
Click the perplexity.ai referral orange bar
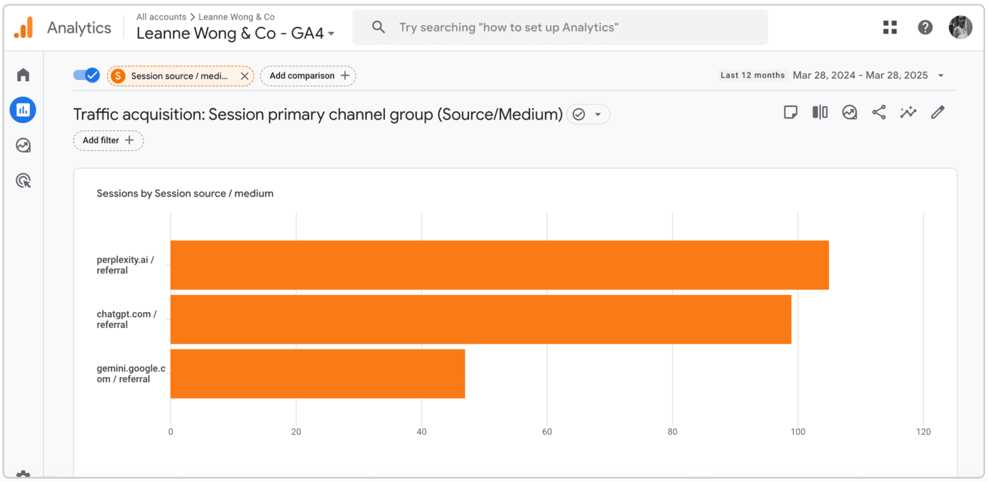[499, 265]
